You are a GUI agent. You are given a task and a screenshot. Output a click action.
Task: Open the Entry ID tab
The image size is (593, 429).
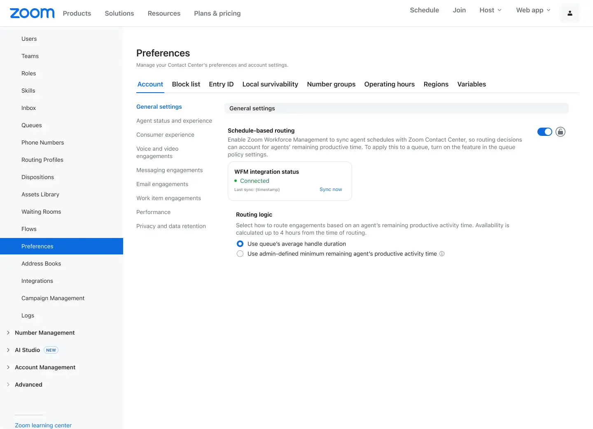point(221,84)
